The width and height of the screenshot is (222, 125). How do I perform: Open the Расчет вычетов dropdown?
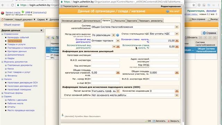(118, 91)
